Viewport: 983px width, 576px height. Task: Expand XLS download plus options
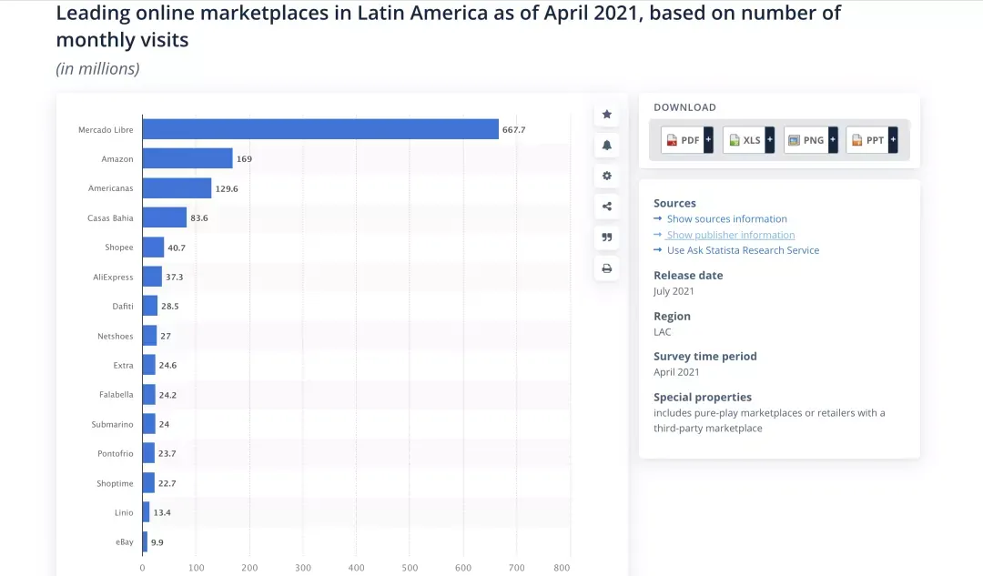pyautogui.click(x=770, y=140)
